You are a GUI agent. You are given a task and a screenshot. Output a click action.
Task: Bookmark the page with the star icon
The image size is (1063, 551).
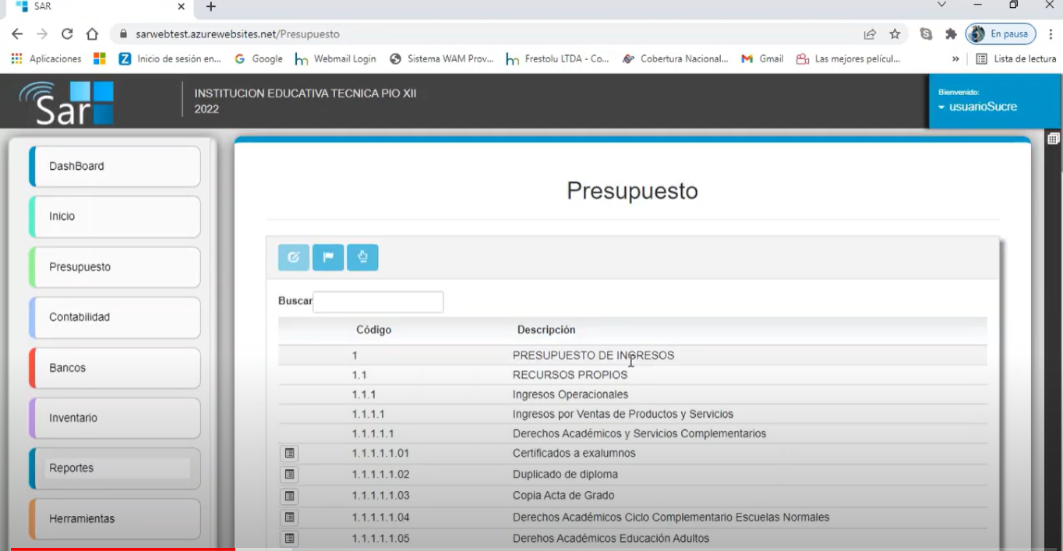click(895, 34)
